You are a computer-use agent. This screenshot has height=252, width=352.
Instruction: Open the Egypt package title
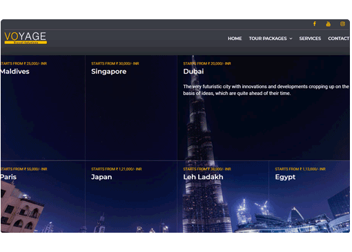click(285, 177)
